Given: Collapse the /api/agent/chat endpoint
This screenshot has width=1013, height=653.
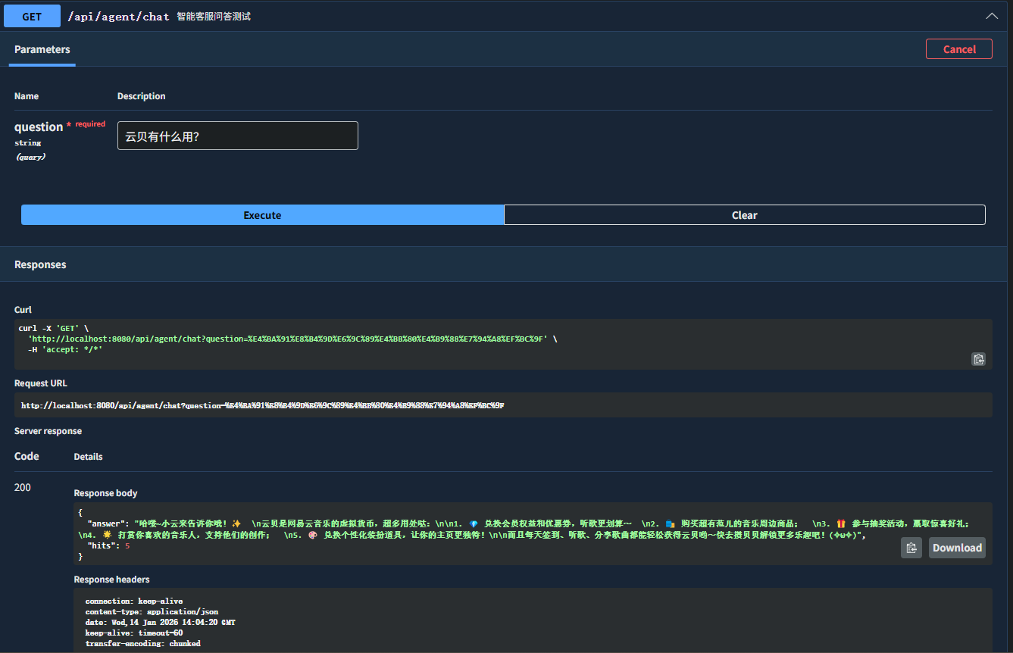Looking at the screenshot, I should [992, 15].
